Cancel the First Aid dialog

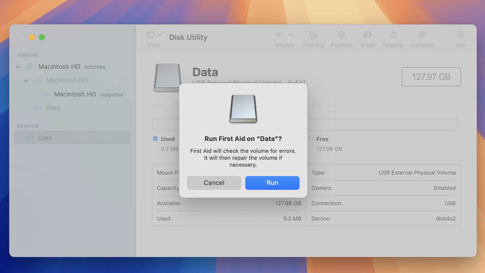[214, 183]
